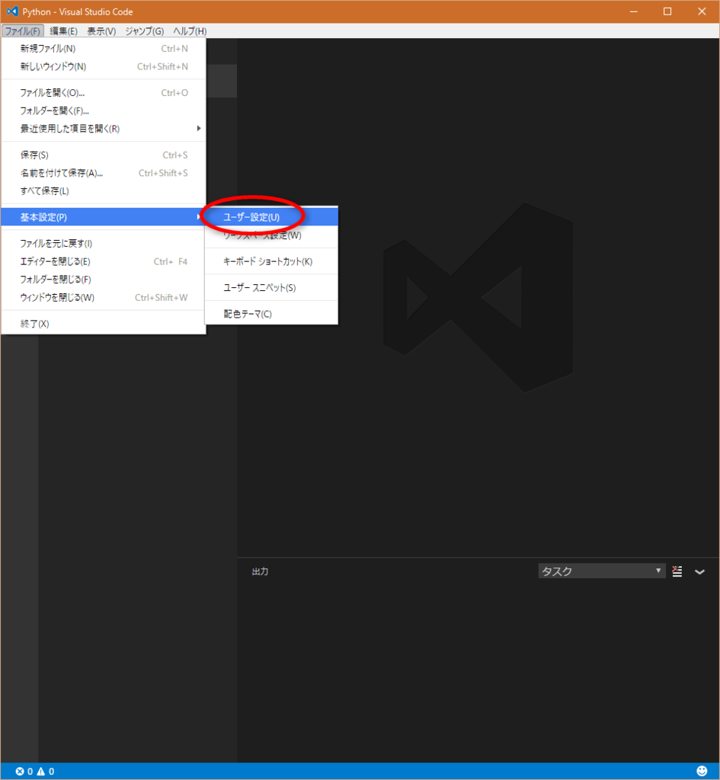Expand the 基本設定(P) submenu item
Viewport: 720px width, 780px height.
click(104, 217)
